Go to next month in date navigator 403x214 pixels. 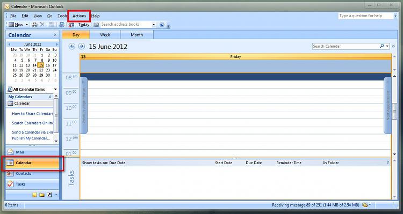click(57, 45)
